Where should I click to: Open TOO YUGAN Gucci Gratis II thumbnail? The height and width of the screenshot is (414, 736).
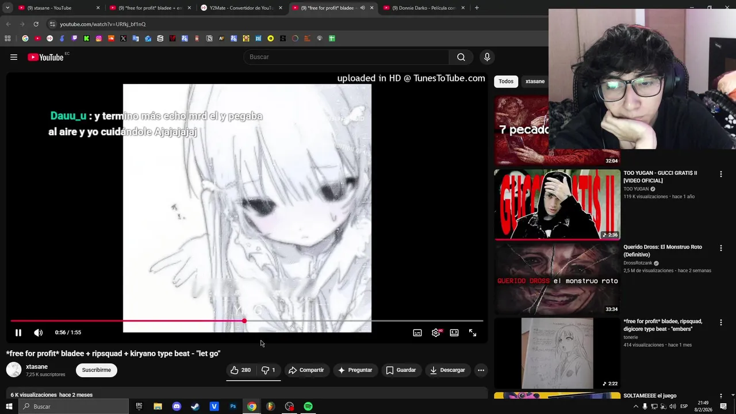(557, 204)
